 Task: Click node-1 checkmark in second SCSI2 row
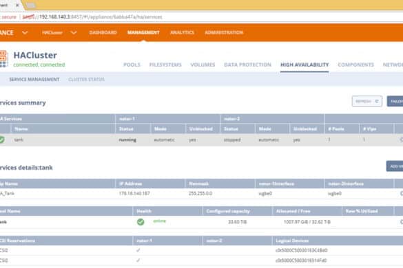click(138, 260)
